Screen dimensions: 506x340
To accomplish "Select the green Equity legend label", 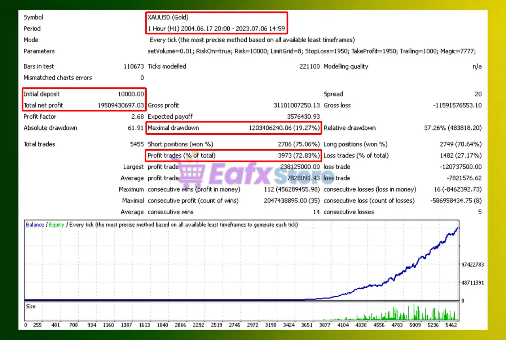I will click(57, 225).
